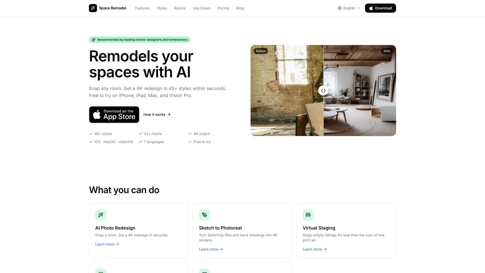
Task: Click the arrow next to How it works
Action: click(x=169, y=115)
